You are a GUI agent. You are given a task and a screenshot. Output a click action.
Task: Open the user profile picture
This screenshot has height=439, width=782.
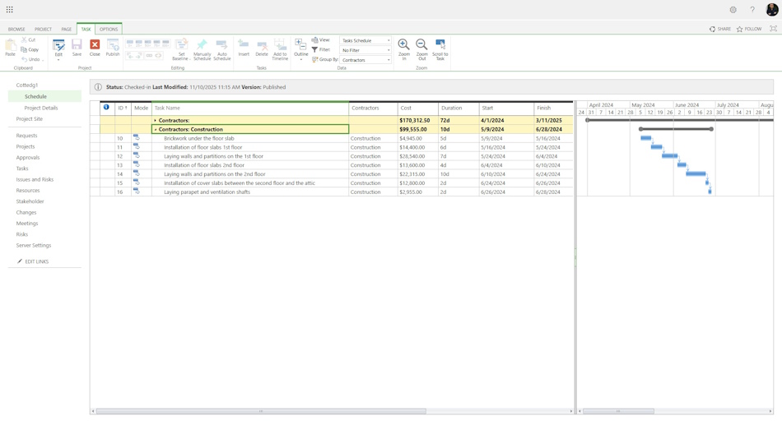772,10
